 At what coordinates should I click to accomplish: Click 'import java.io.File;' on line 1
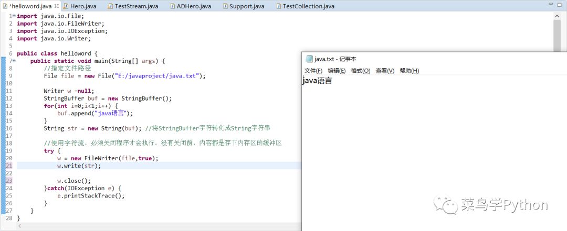(x=50, y=16)
